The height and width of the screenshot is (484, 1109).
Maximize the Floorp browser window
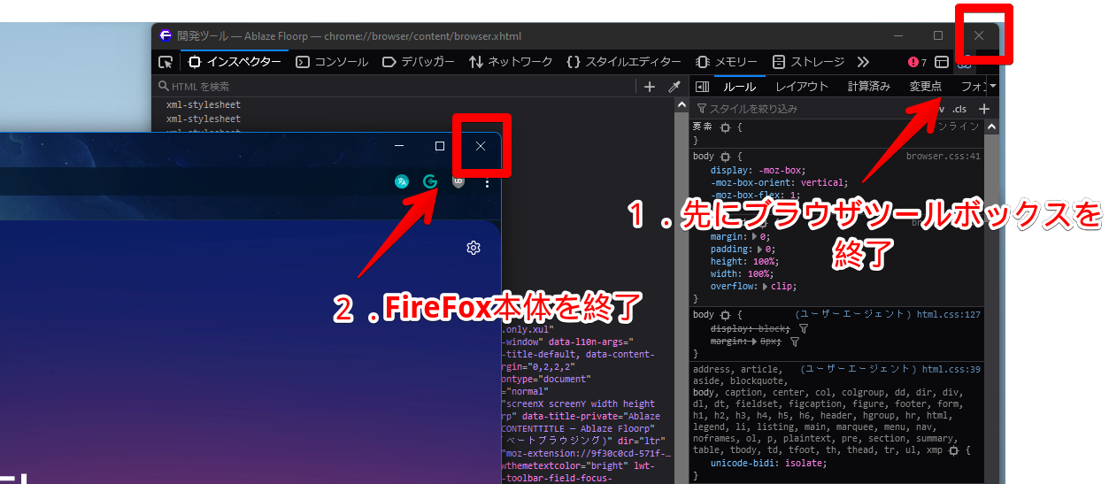[x=440, y=146]
